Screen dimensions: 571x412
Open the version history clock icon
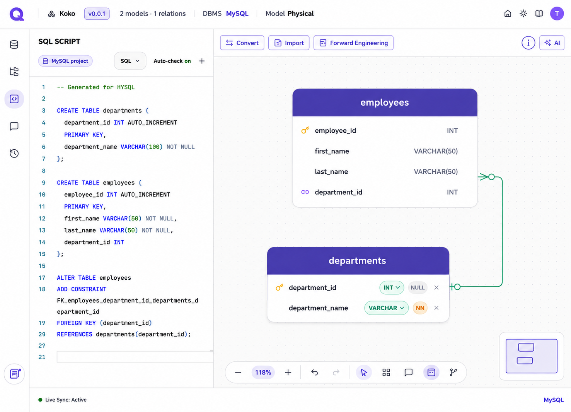coord(14,153)
